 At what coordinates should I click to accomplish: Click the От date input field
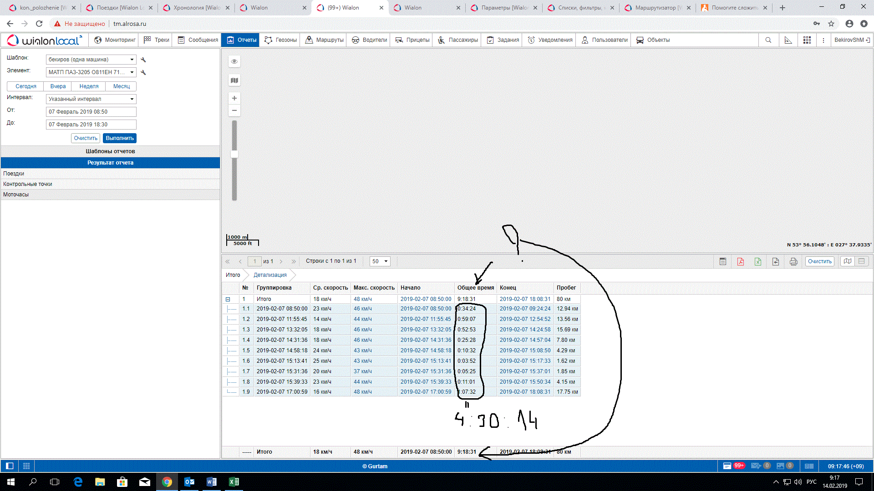[x=91, y=112]
